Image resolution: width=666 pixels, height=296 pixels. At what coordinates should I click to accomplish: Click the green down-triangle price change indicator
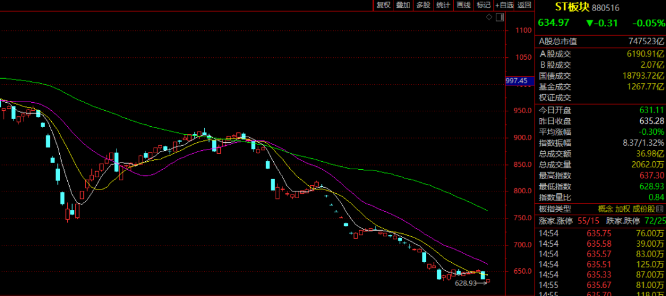click(589, 23)
